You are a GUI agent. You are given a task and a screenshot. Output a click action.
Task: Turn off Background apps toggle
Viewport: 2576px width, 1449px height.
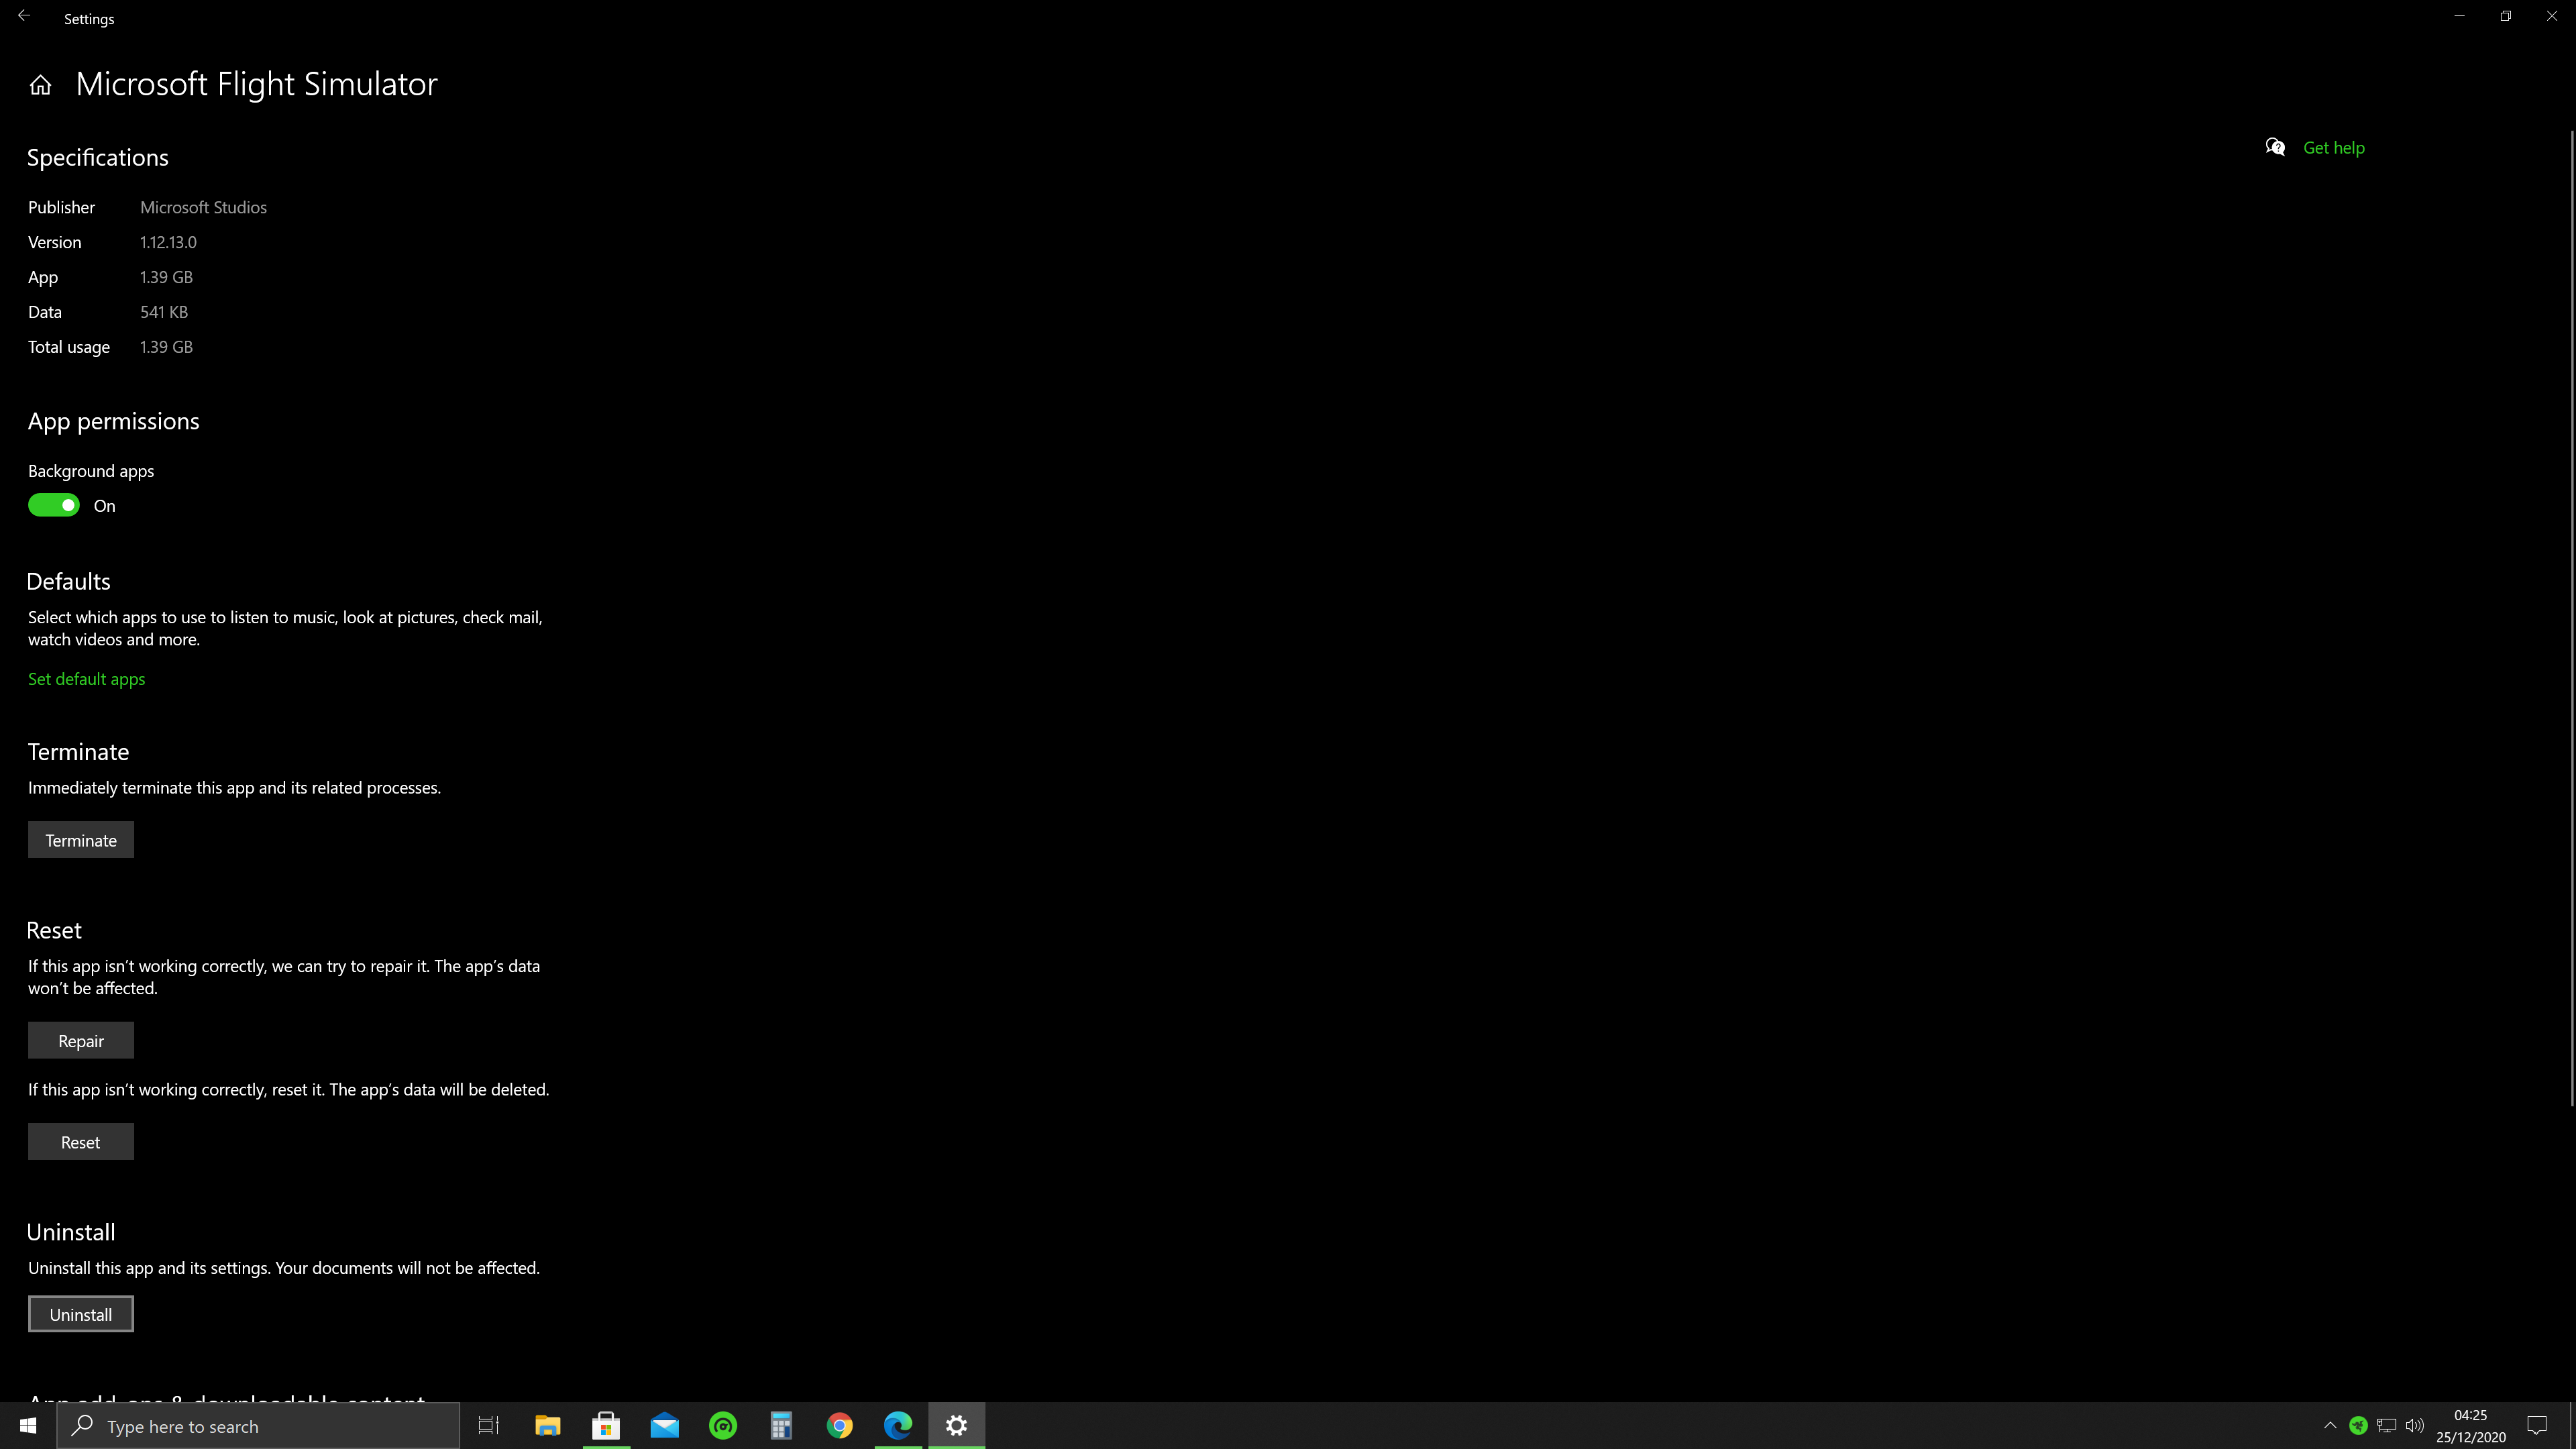point(54,506)
